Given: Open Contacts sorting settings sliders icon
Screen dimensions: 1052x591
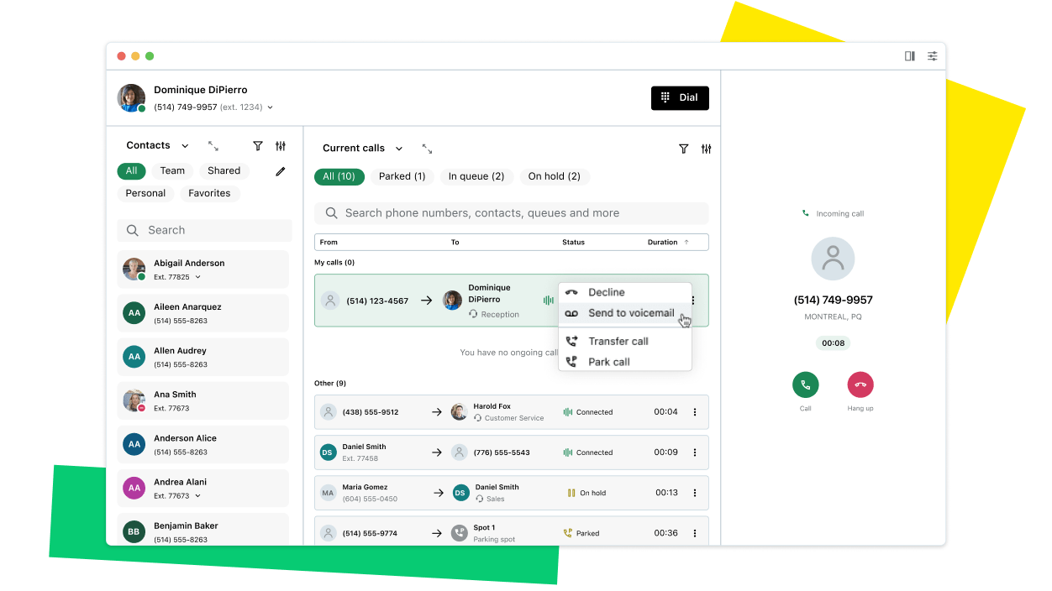Looking at the screenshot, I should 281,145.
